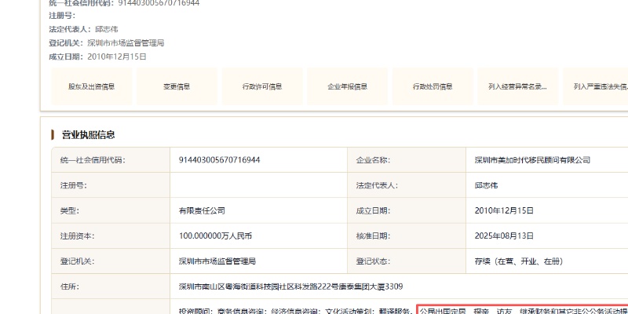This screenshot has height=314, width=628.
Task: Click the 住所 label cell
Action: [x=111, y=287]
